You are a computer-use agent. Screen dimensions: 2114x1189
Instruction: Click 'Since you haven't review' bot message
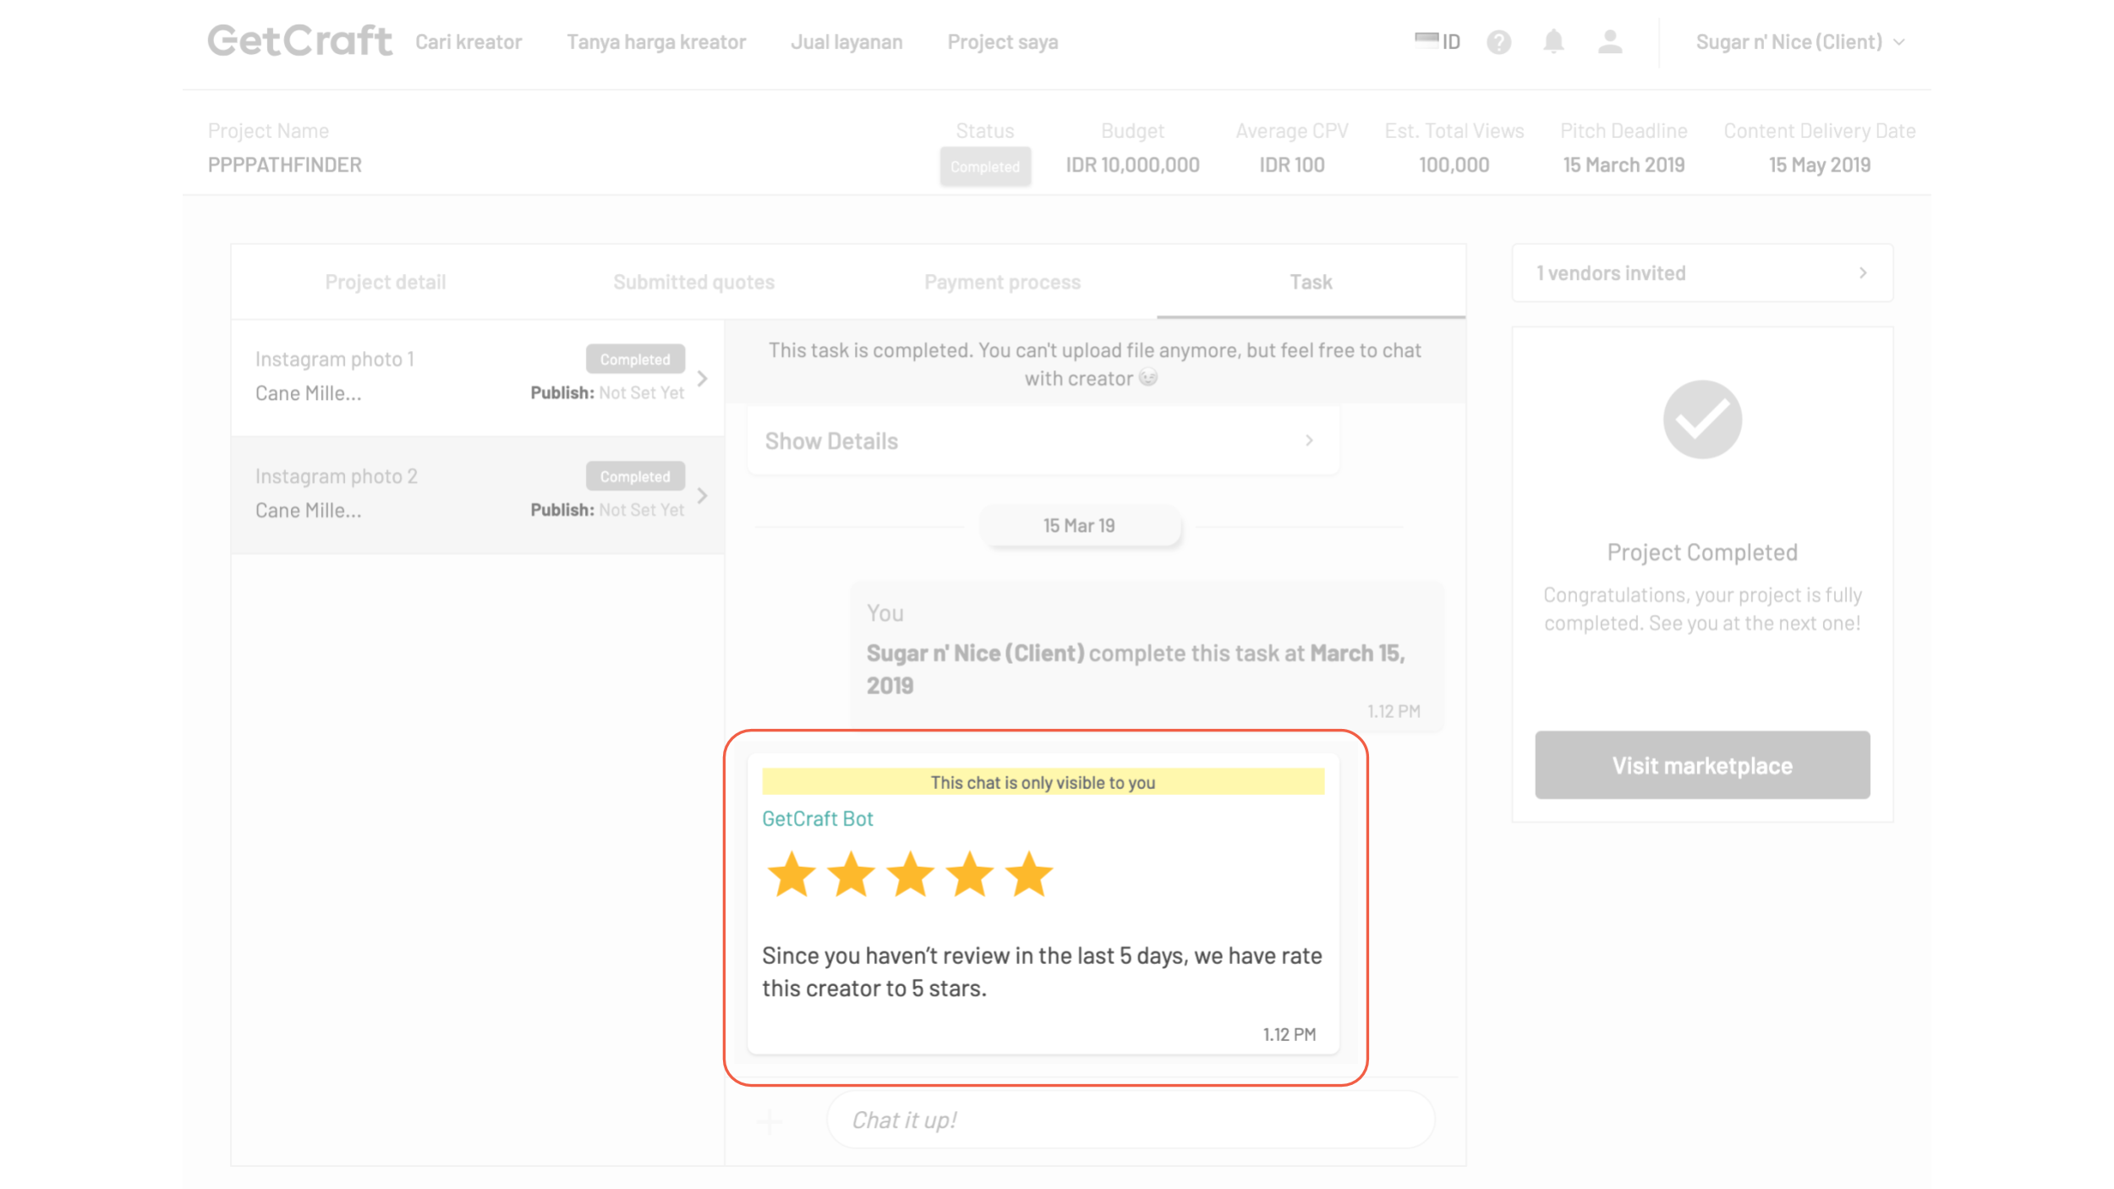pyautogui.click(x=1042, y=972)
